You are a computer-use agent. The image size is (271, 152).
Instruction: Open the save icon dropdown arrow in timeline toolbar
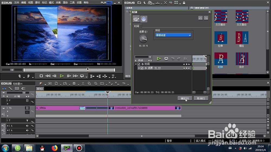click(78, 85)
